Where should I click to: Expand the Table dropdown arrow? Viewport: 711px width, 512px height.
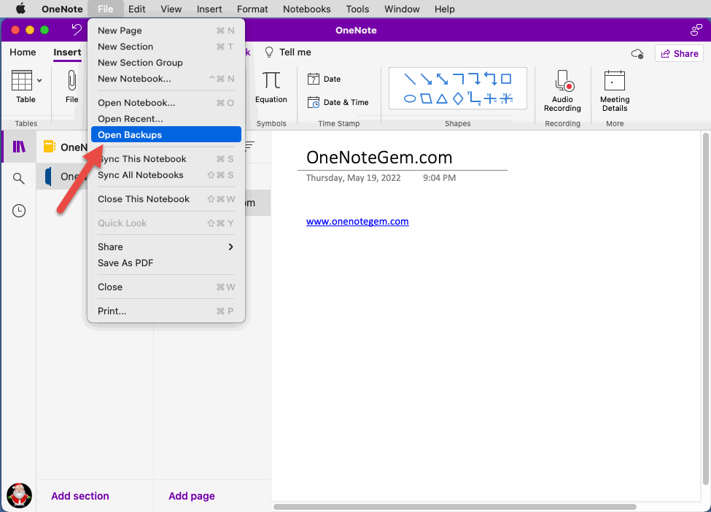pos(39,81)
